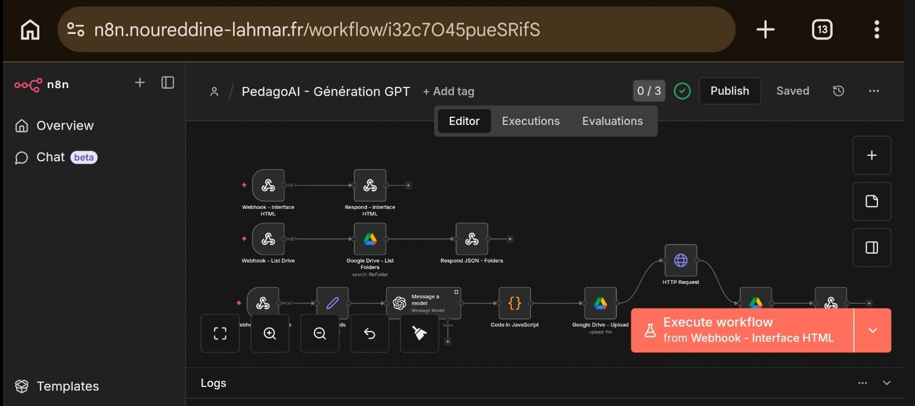This screenshot has height=406, width=915.
Task: Collapse the n8n sidebar panel
Action: [168, 83]
